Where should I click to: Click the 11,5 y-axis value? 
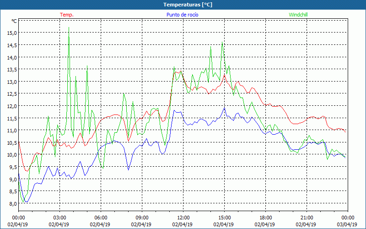point(12,119)
